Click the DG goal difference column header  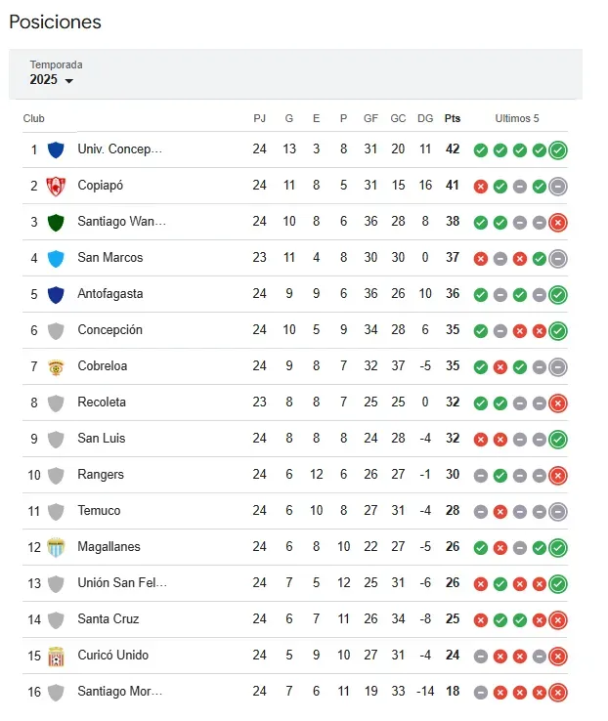pos(425,118)
